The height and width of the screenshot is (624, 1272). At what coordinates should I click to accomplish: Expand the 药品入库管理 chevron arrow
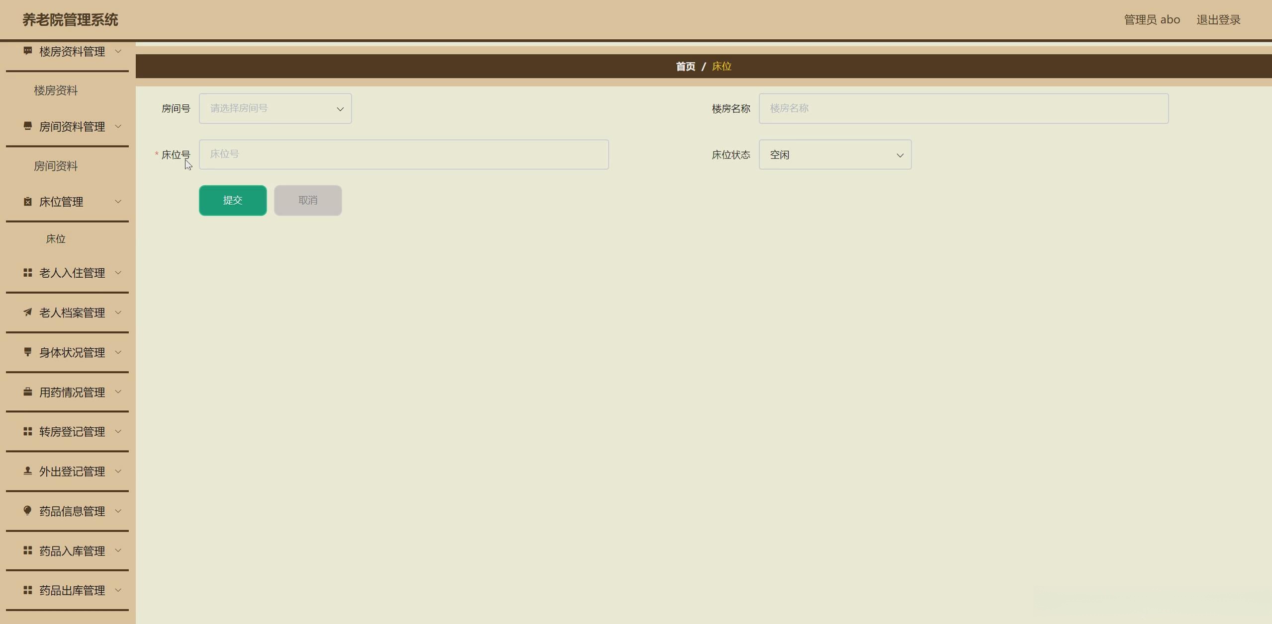tap(118, 550)
